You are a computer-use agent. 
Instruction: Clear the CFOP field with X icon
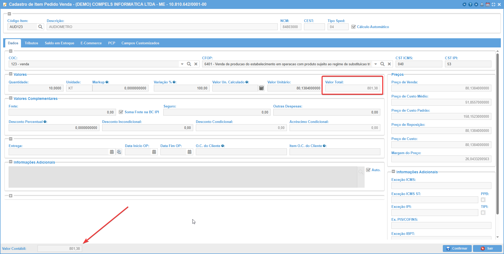coord(389,64)
